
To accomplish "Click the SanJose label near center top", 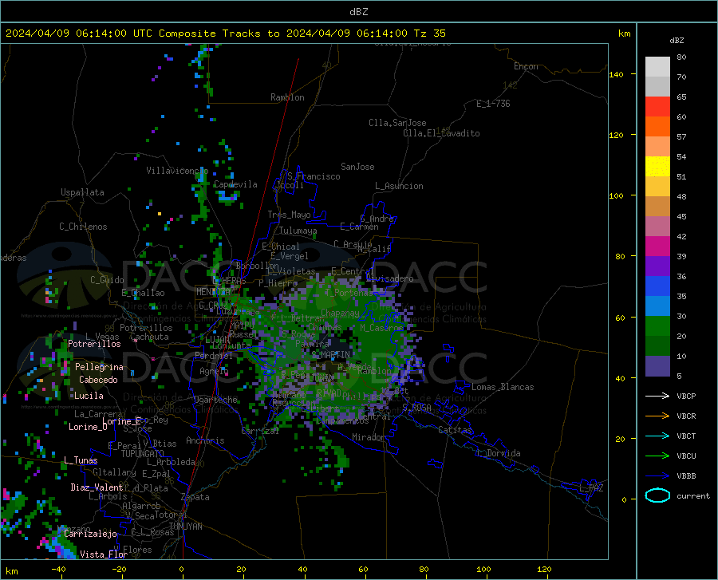I will (357, 167).
